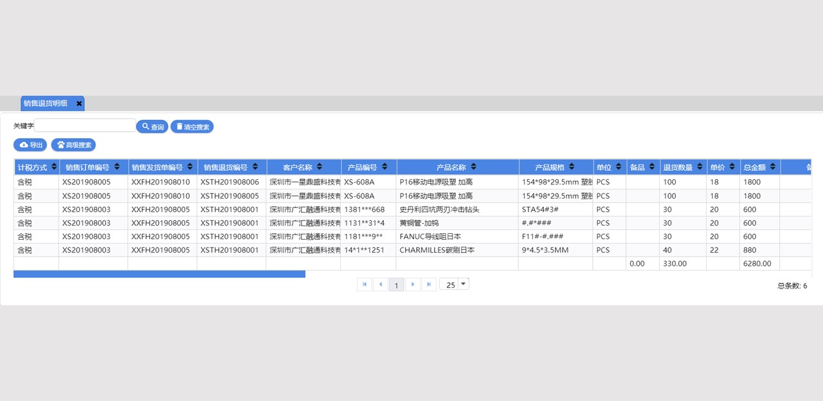This screenshot has width=823, height=401.
Task: Sort by 退货数量 column sort icon
Action: [700, 167]
